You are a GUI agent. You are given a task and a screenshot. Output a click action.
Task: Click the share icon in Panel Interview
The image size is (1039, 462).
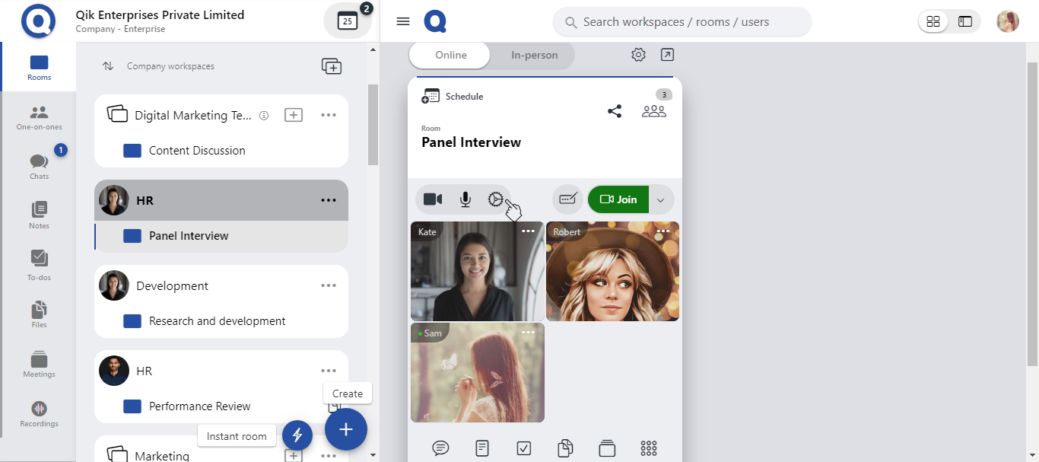pyautogui.click(x=615, y=111)
